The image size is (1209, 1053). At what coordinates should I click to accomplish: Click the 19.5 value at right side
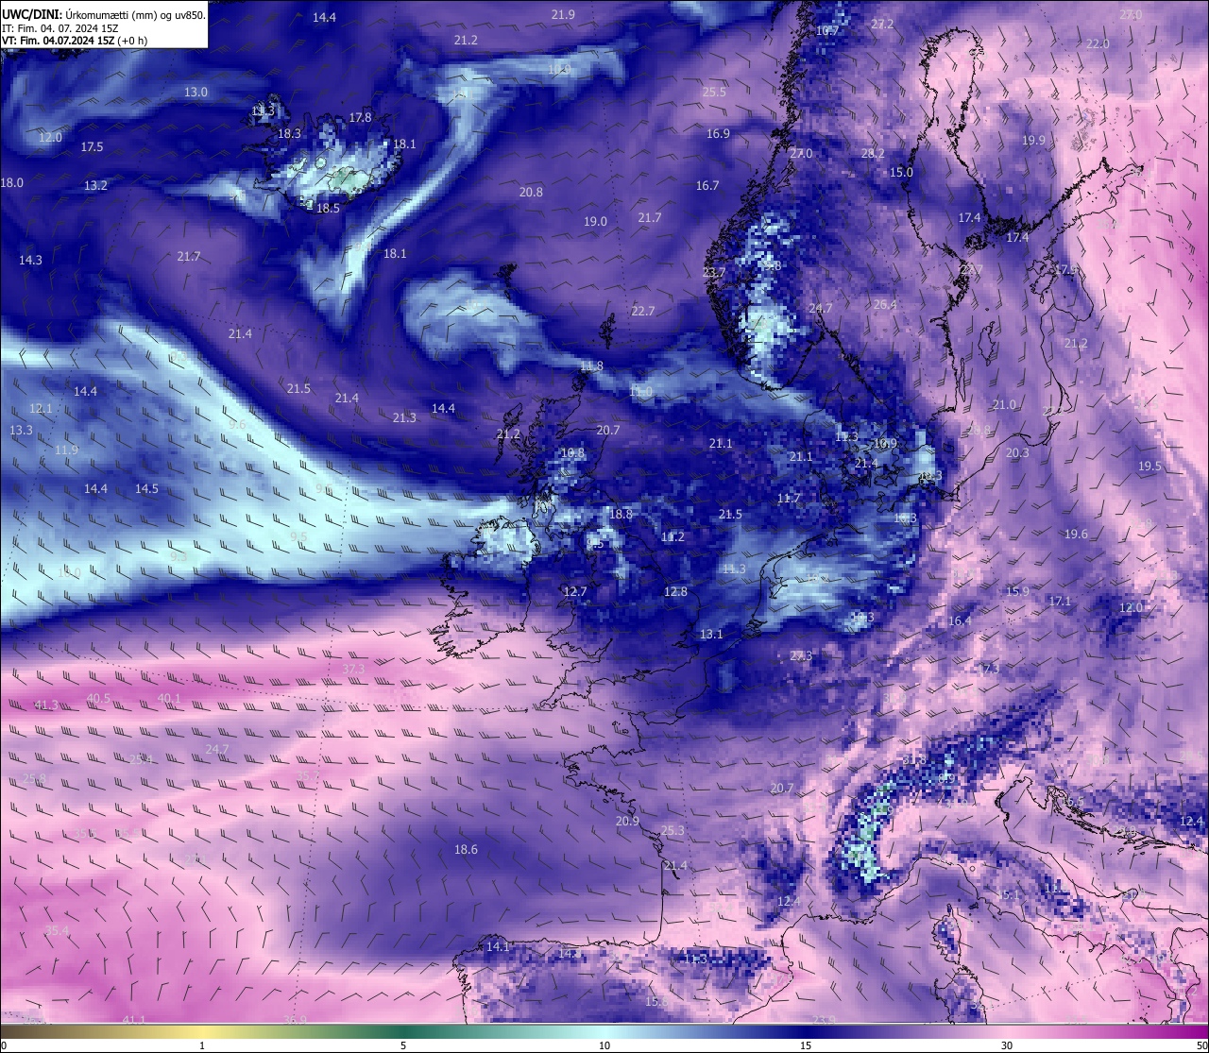pos(1149,466)
